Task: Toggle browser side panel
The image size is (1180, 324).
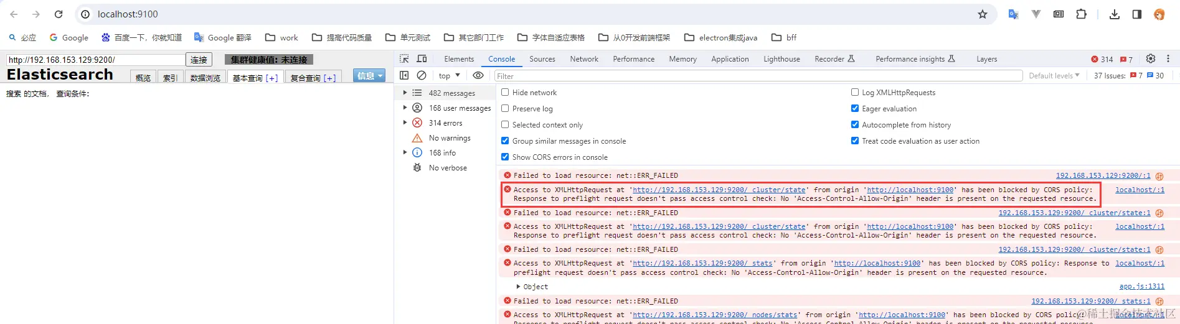Action: [x=1137, y=14]
